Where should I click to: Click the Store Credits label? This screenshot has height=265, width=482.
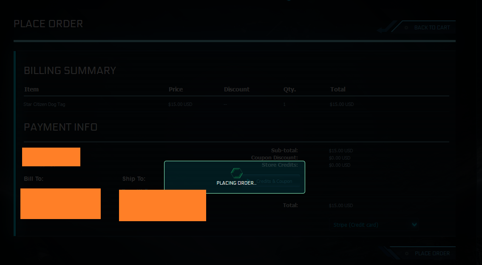pos(280,165)
